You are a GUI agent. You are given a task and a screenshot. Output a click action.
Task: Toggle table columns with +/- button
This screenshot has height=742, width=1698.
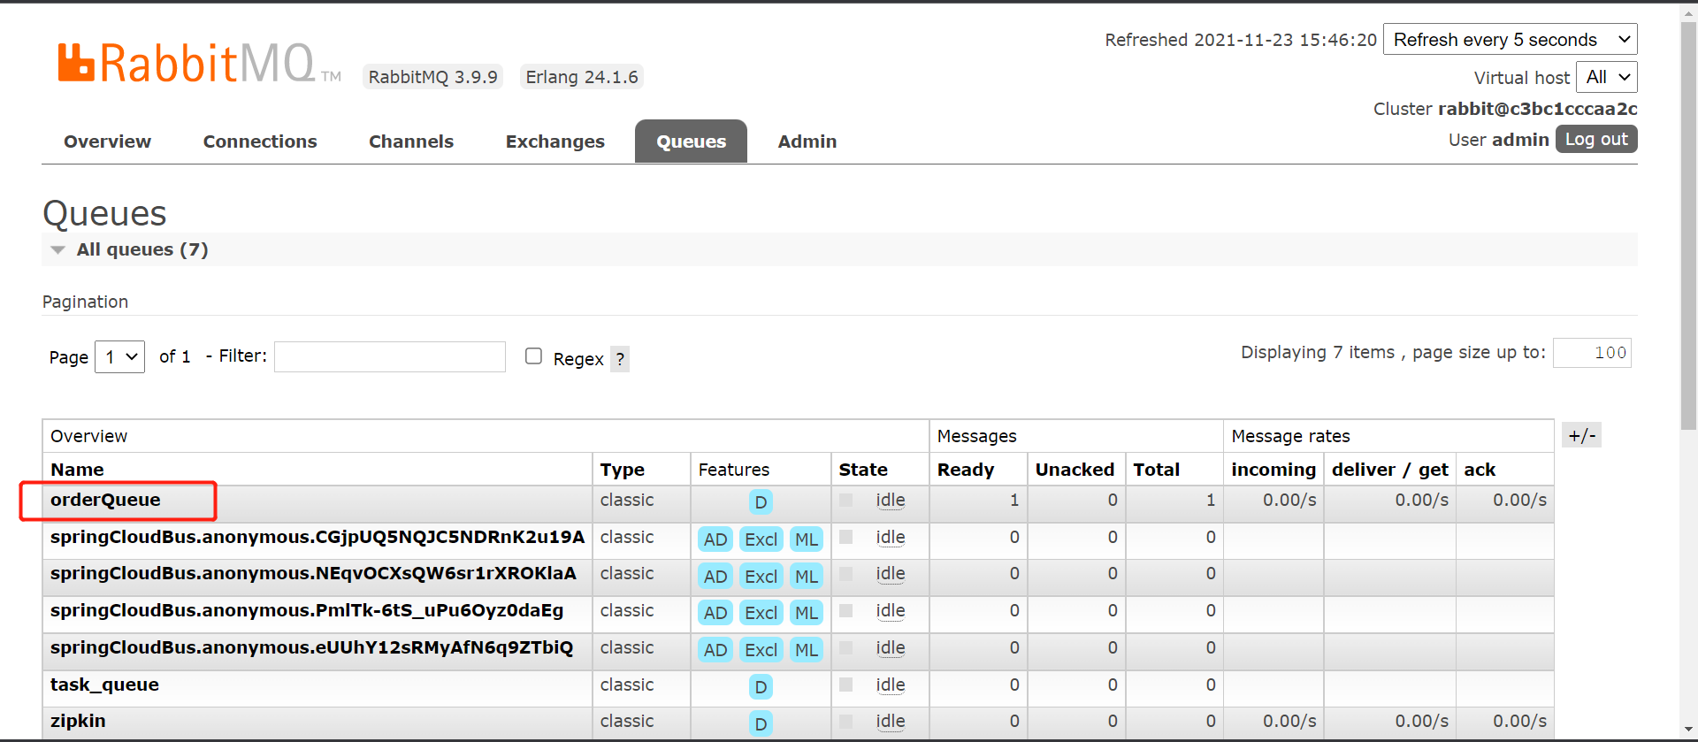tap(1581, 435)
